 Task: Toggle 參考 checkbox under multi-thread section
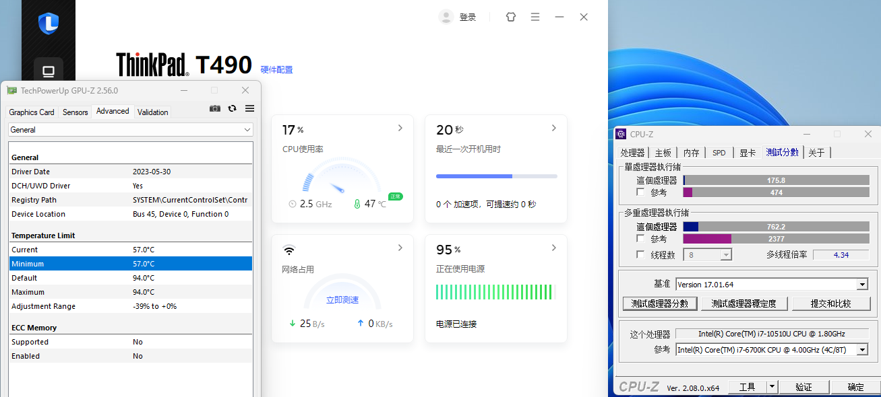pyautogui.click(x=640, y=238)
